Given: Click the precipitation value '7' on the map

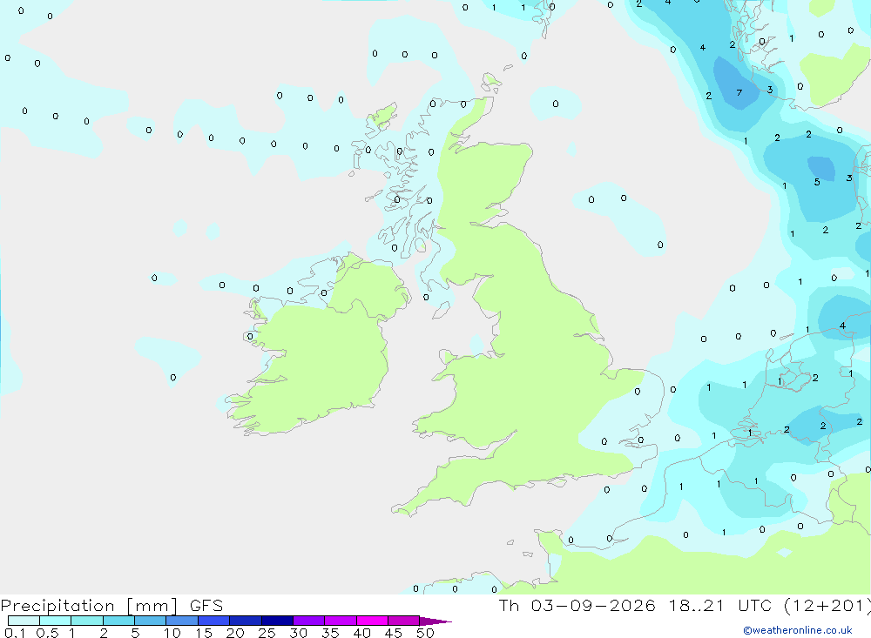Looking at the screenshot, I should point(739,93).
